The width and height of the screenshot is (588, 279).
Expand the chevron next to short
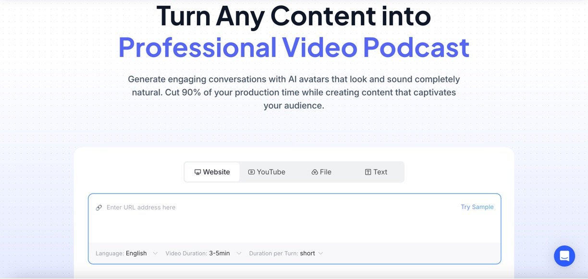pyautogui.click(x=321, y=253)
